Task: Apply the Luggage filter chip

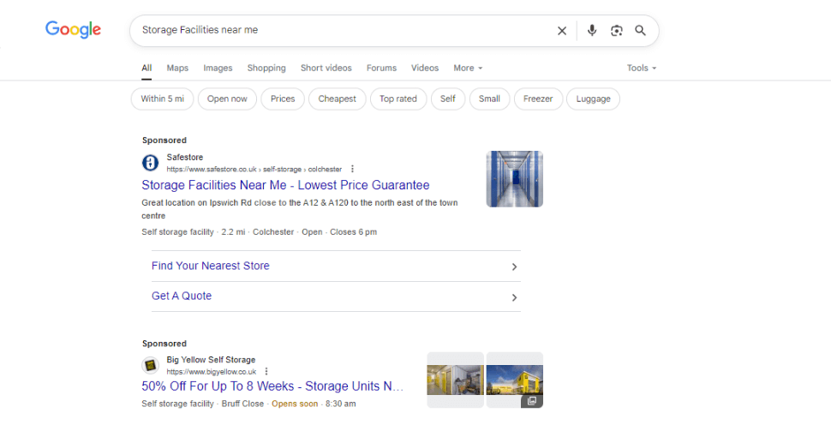Action: 593,99
